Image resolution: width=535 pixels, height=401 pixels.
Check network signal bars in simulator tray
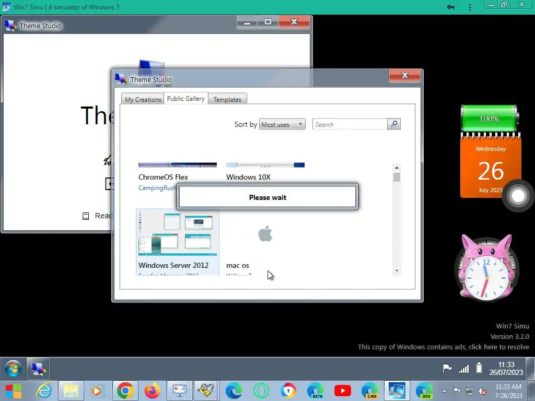464,369
